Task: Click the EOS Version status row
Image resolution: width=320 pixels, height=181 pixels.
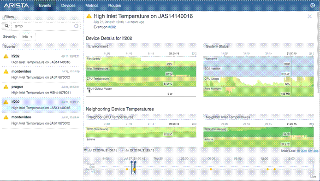Action: pos(258,71)
